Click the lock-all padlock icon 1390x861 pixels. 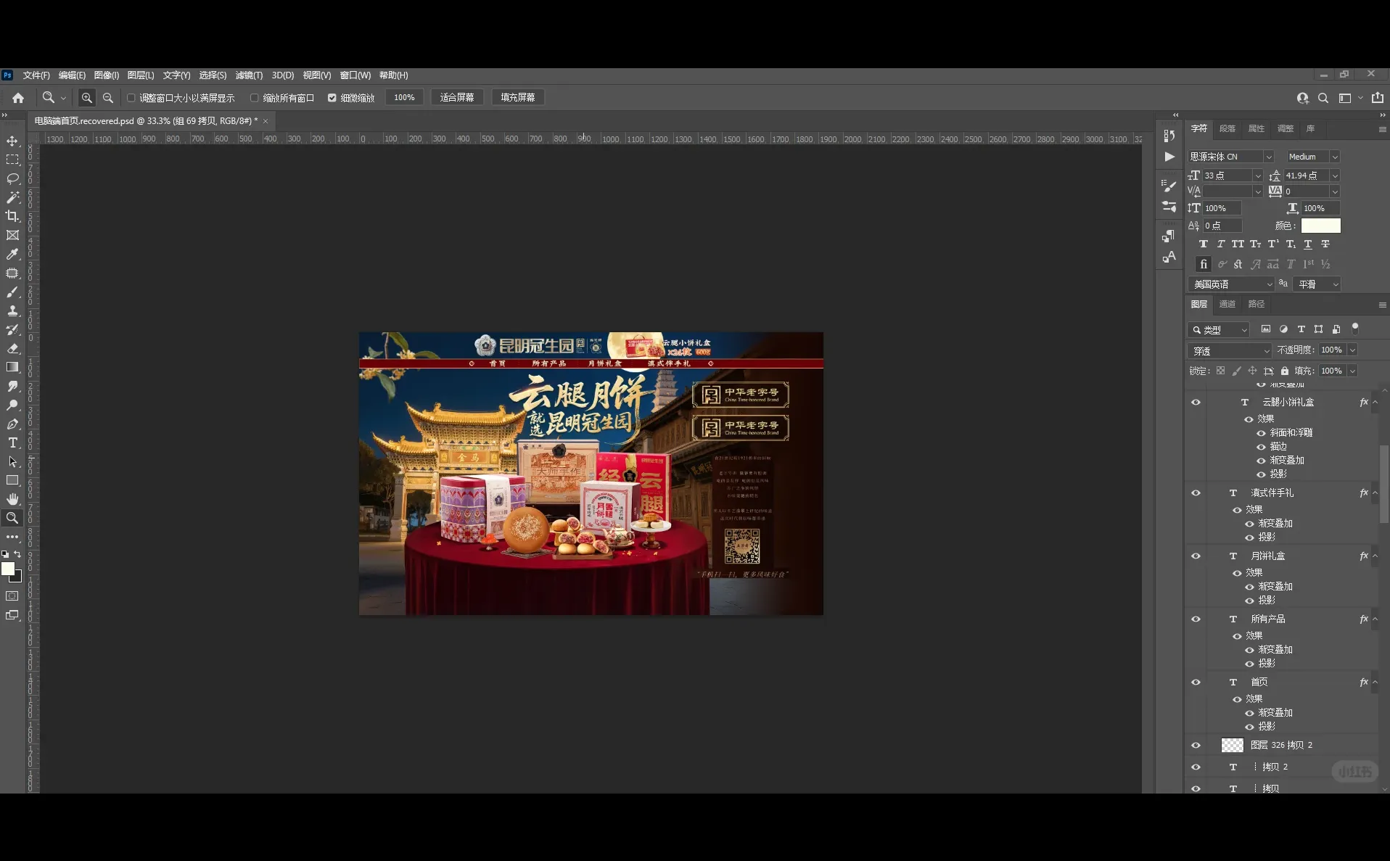pyautogui.click(x=1284, y=371)
